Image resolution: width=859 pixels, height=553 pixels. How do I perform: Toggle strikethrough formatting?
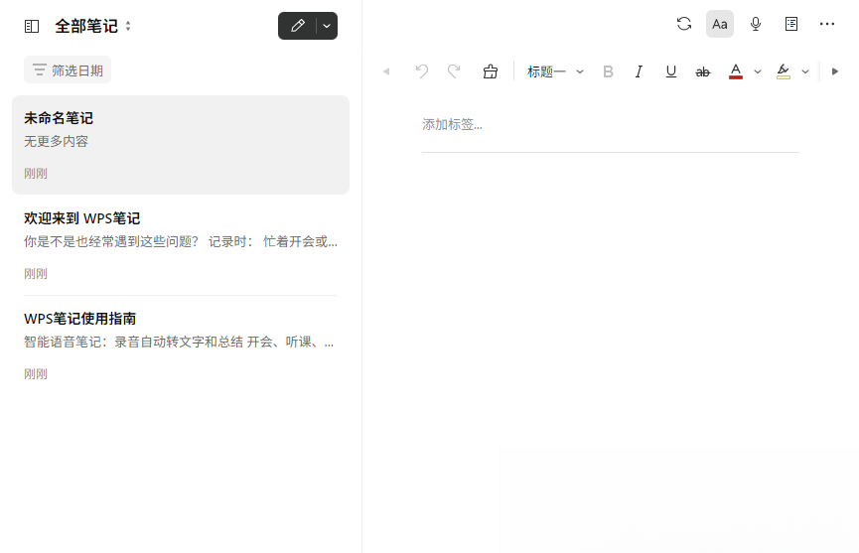pyautogui.click(x=702, y=71)
